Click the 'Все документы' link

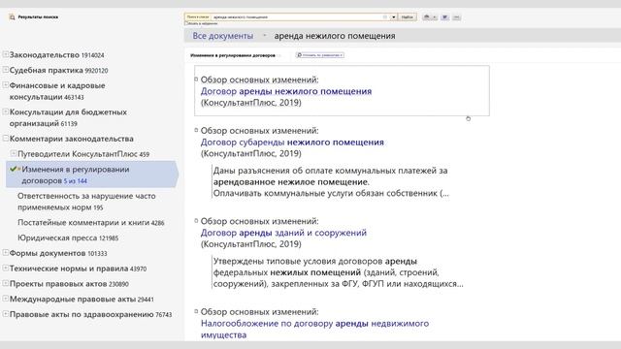click(223, 36)
